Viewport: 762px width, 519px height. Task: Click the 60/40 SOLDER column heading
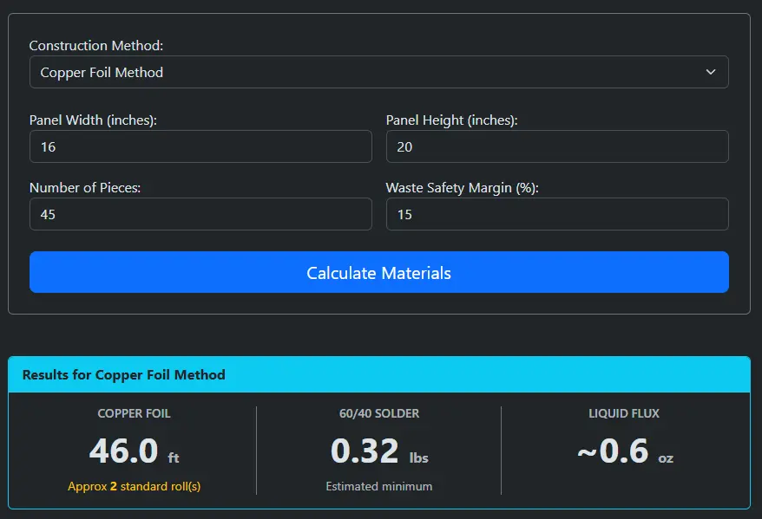[x=378, y=414]
